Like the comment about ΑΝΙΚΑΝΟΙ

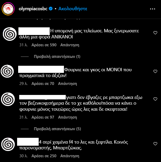coord(155,33)
